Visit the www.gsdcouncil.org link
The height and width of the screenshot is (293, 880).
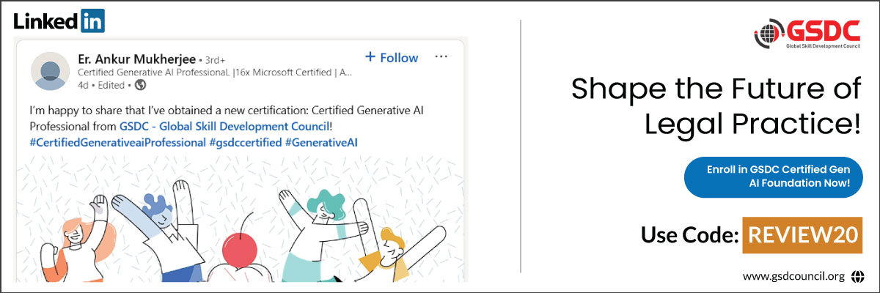point(794,277)
